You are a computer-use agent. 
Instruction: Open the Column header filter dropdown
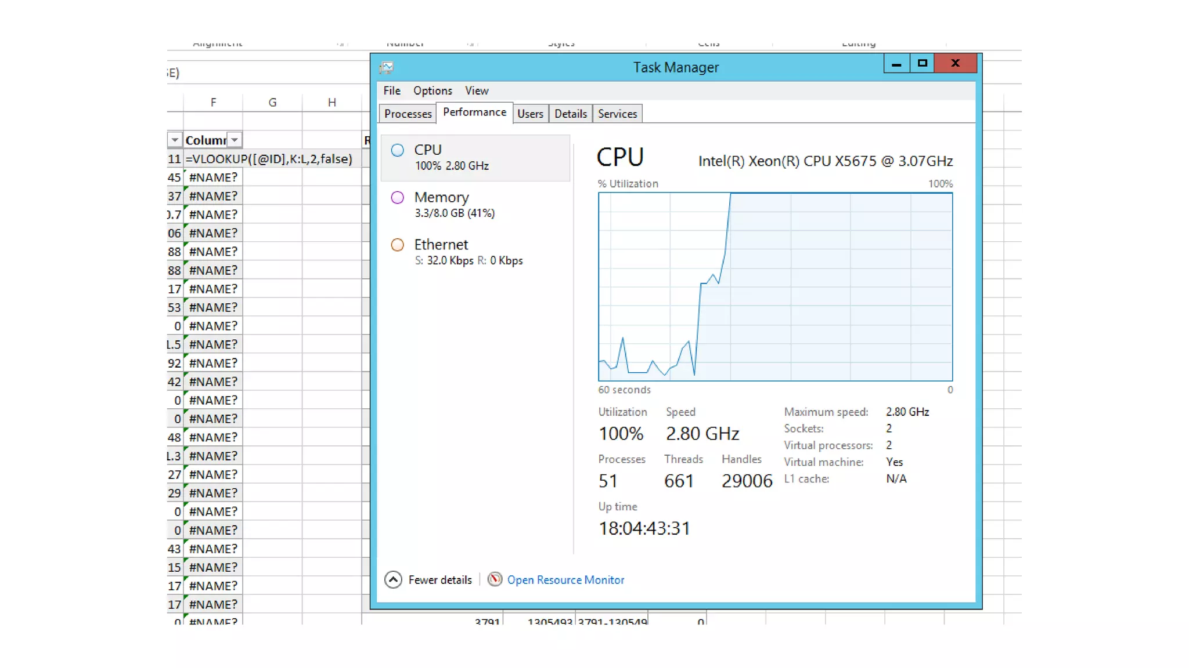[x=234, y=140]
